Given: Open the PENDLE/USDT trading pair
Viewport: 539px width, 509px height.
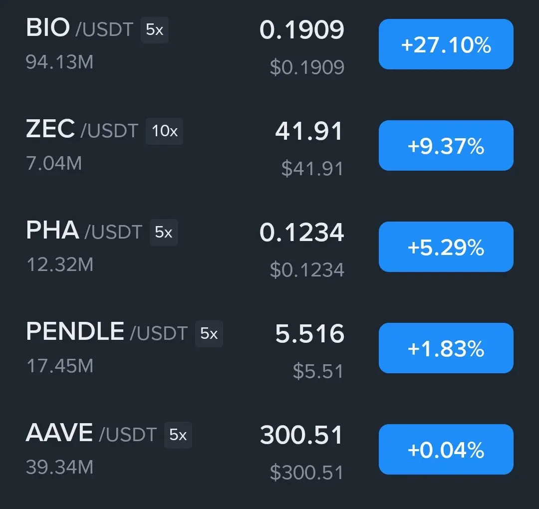Looking at the screenshot, I should (x=107, y=332).
